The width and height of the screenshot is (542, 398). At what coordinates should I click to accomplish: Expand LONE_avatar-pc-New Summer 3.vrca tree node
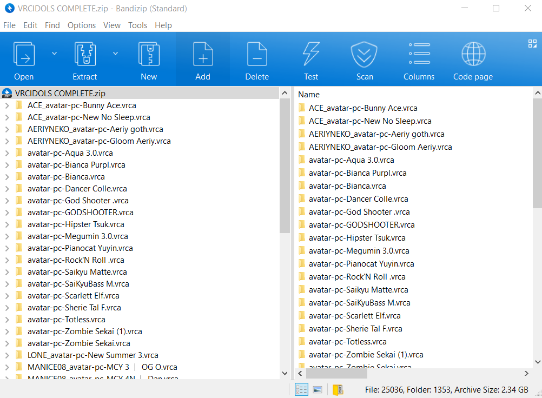click(7, 355)
